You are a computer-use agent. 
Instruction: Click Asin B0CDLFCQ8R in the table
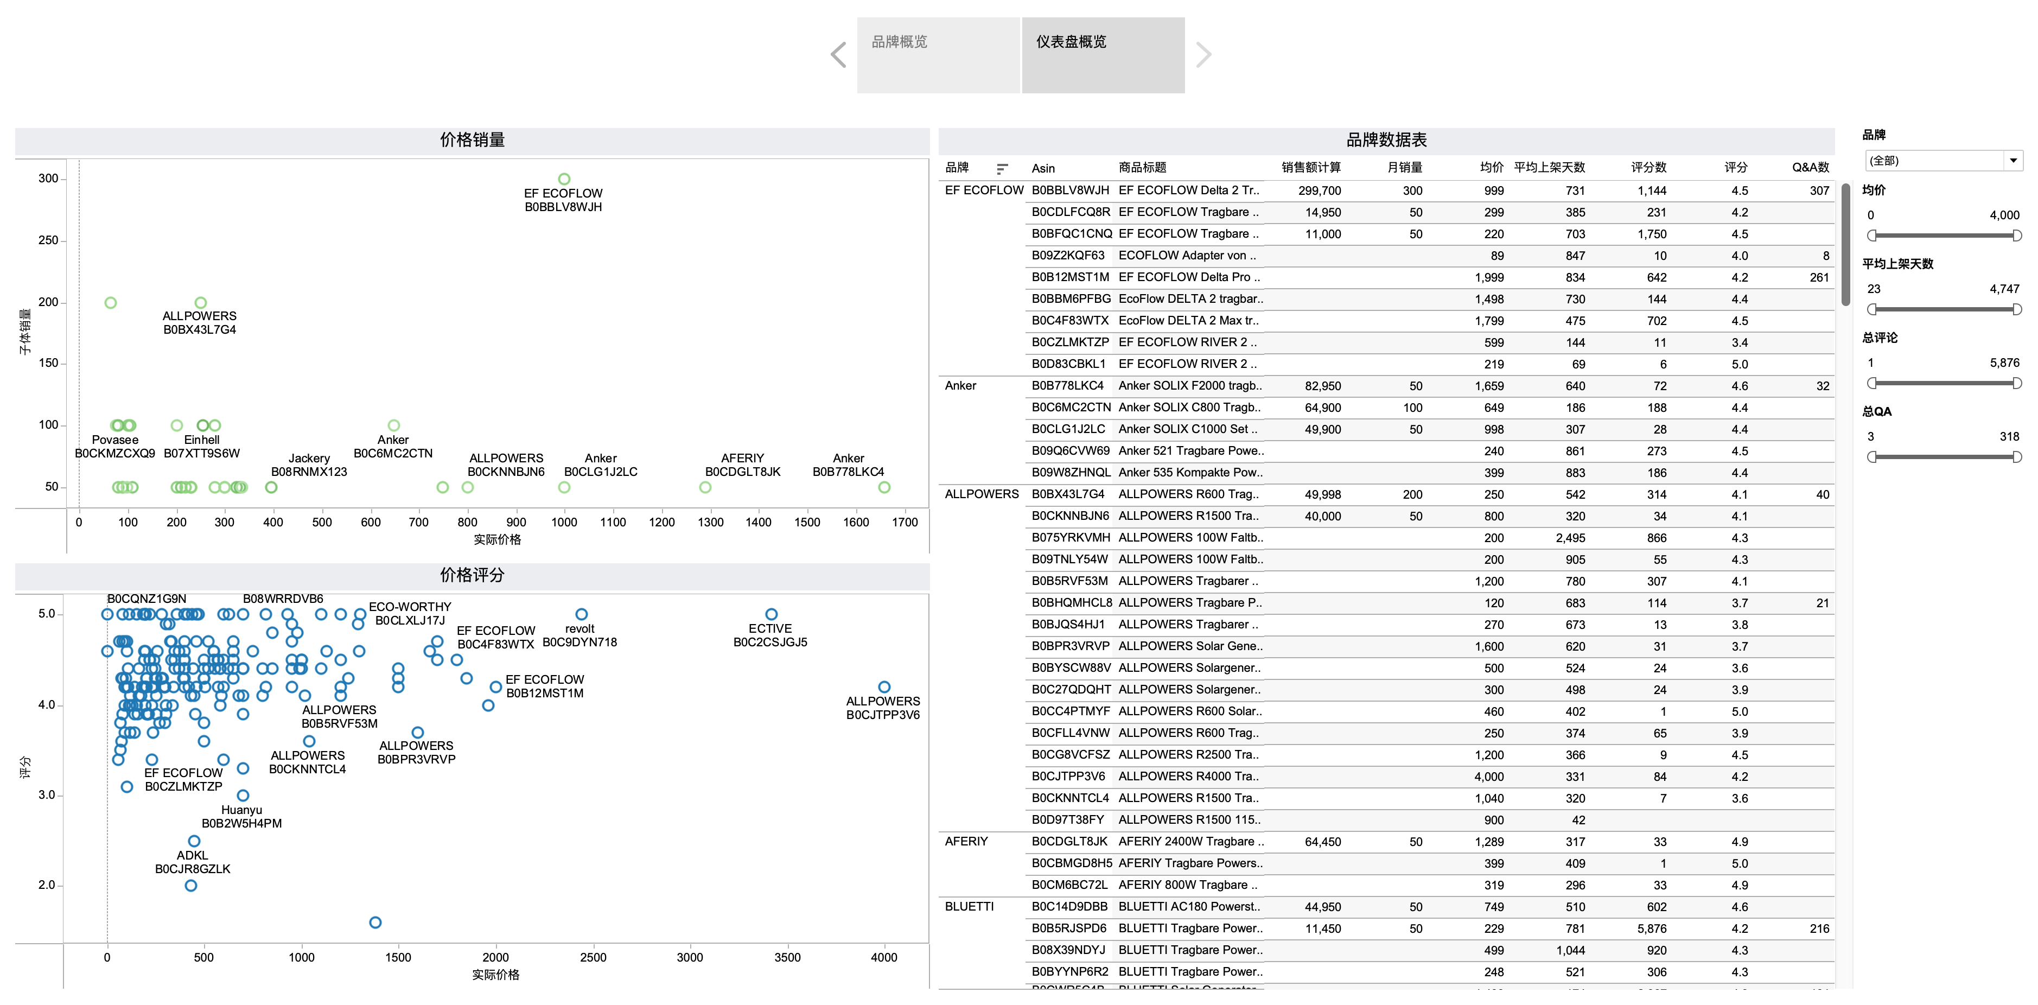[x=1071, y=212]
